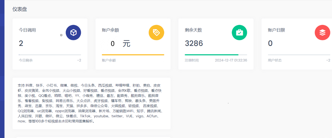Click the 账户余额 card title
This screenshot has width=332, height=138.
110,30
